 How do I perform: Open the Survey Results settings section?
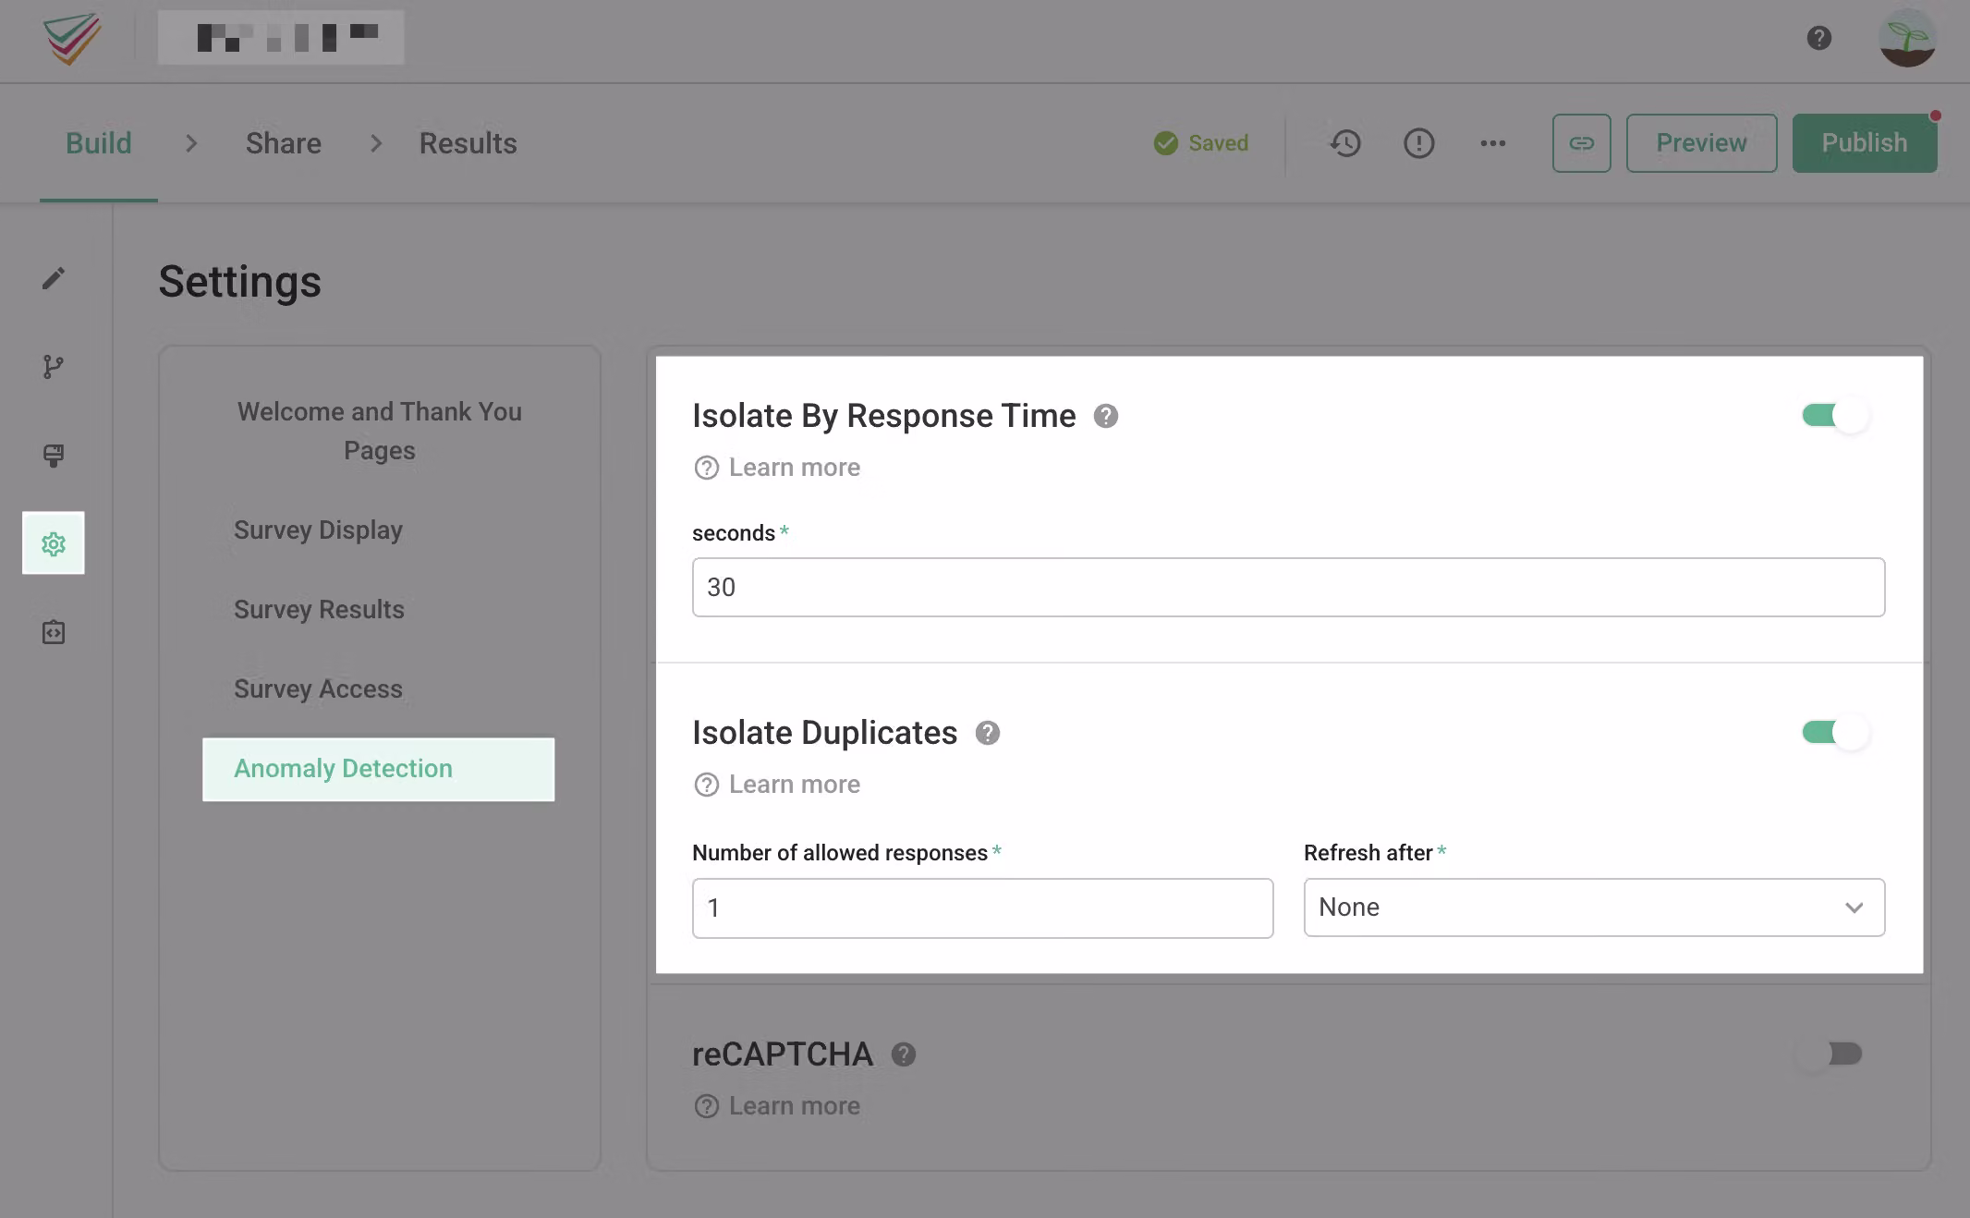coord(319,610)
